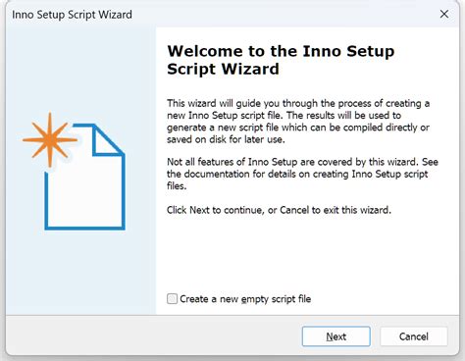
Task: Enable the new empty script file checkbox
Action: (172, 298)
